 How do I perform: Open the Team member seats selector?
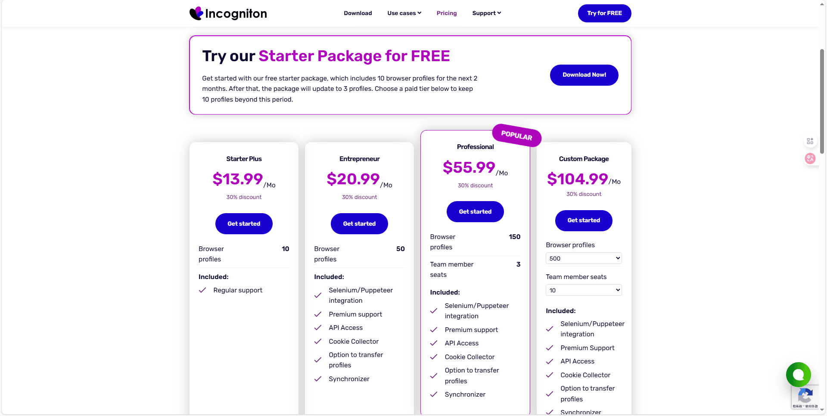584,290
